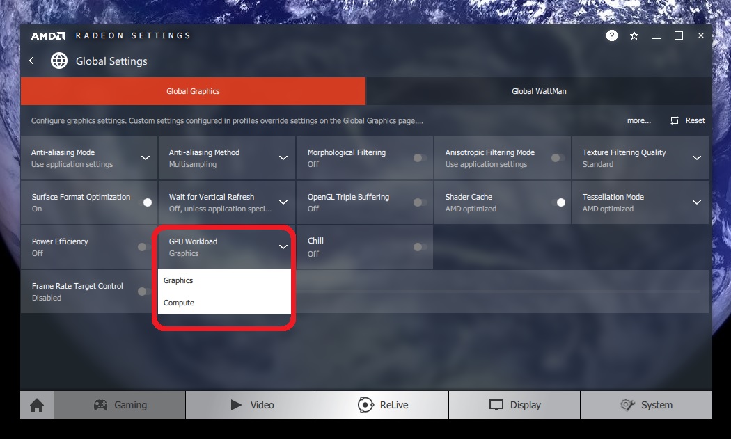Toggle OpenGL Triple Buffering switch

coord(420,202)
